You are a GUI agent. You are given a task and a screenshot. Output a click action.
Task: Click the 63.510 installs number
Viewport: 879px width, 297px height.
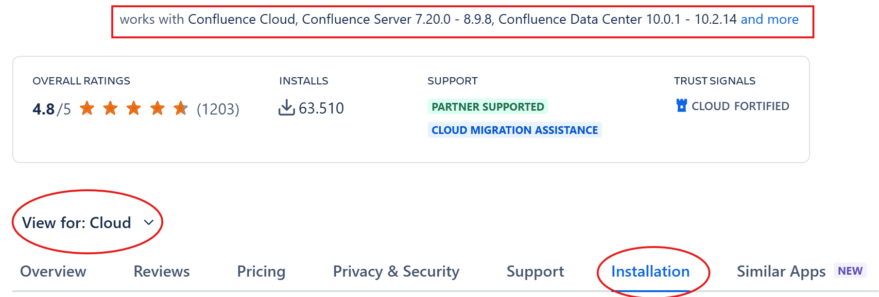(x=321, y=108)
